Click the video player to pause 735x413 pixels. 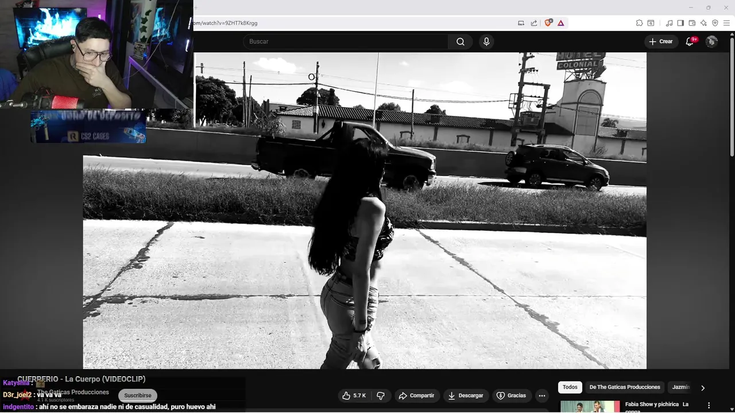point(365,211)
